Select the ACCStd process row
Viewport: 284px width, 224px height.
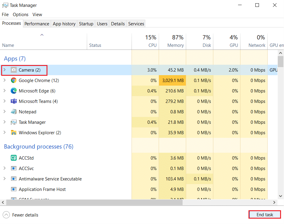[139, 158]
